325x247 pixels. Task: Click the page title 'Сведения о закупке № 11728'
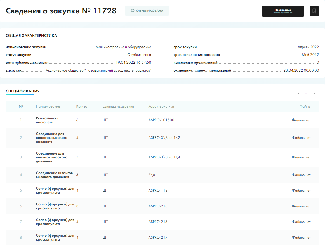(61, 11)
